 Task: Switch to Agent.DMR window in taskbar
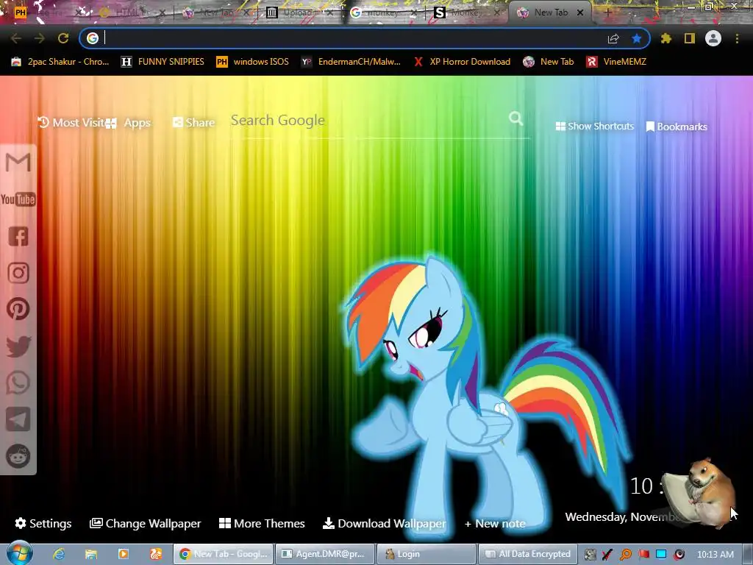click(324, 554)
